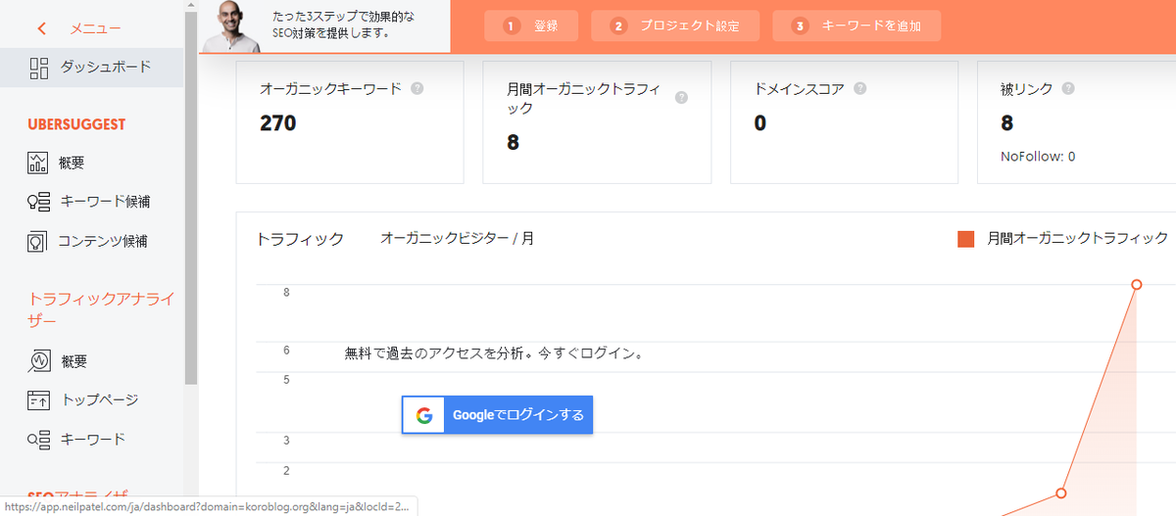Open Traffic Analyzer キーワード menu item
The width and height of the screenshot is (1176, 516).
[91, 439]
